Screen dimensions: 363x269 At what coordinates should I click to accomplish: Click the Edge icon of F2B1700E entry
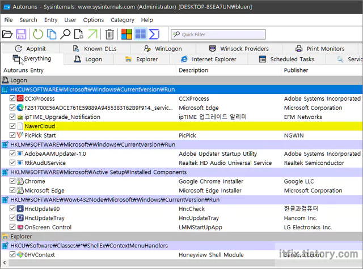click(x=20, y=108)
